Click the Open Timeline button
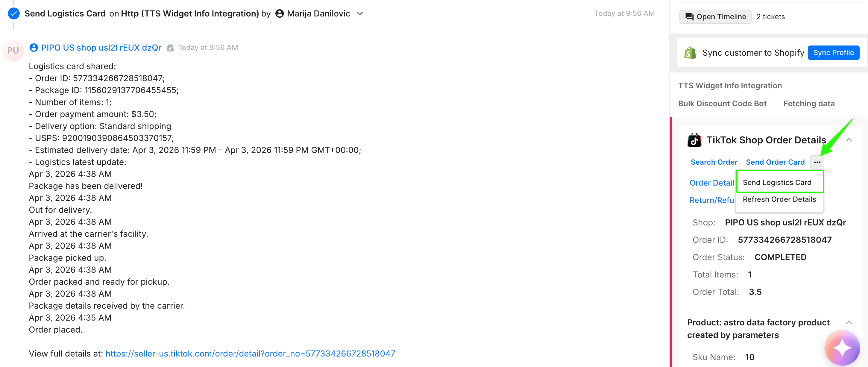868x367 pixels. [715, 16]
